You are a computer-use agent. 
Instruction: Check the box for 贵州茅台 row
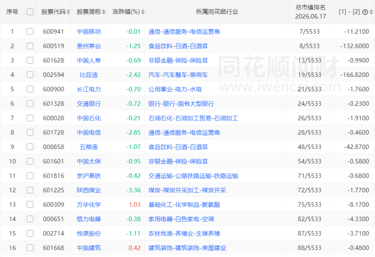point(30,46)
